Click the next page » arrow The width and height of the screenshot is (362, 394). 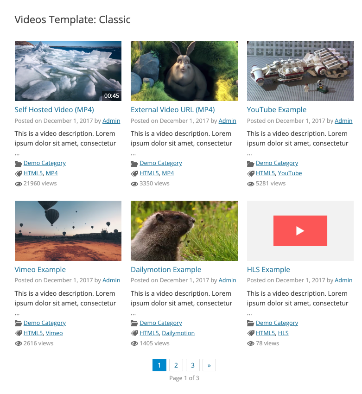tap(209, 365)
